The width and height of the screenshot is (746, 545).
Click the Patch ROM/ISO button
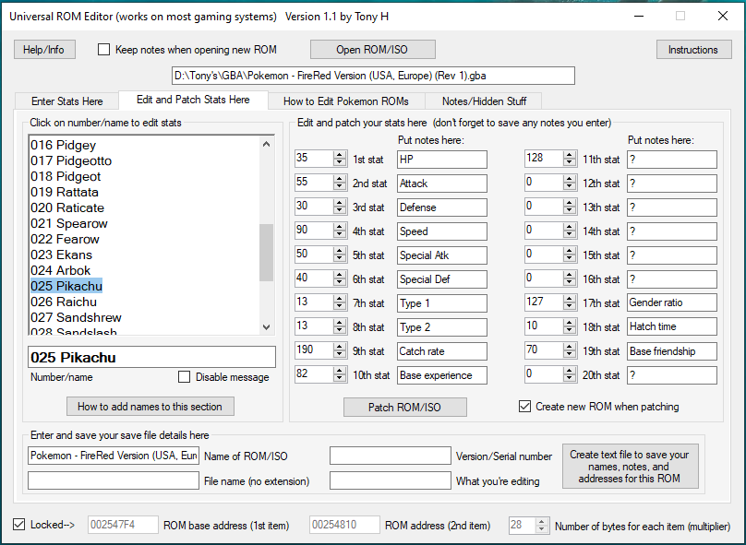coord(405,408)
